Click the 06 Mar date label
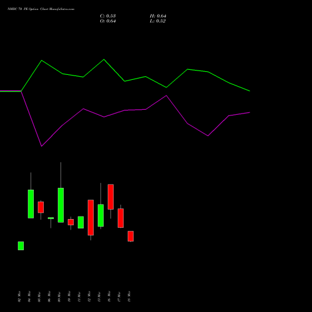Screen dimensions: 312x312 tap(49, 296)
